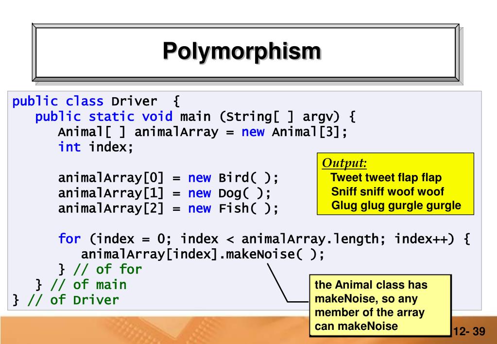Click the '// of Driver' comment
The height and width of the screenshot is (344, 497).
pos(73,300)
